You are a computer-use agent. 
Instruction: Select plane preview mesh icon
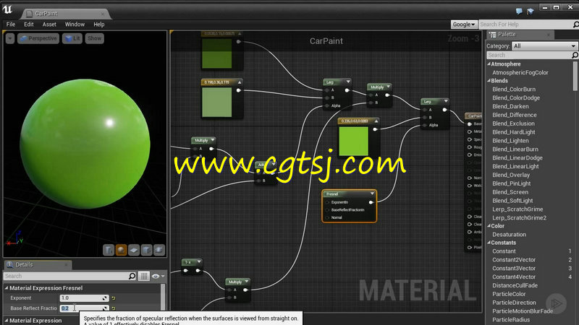pos(134,250)
